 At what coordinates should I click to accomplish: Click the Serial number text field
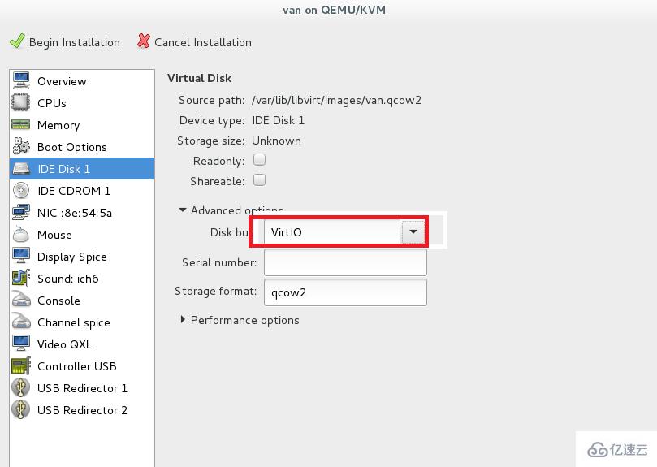pyautogui.click(x=345, y=262)
